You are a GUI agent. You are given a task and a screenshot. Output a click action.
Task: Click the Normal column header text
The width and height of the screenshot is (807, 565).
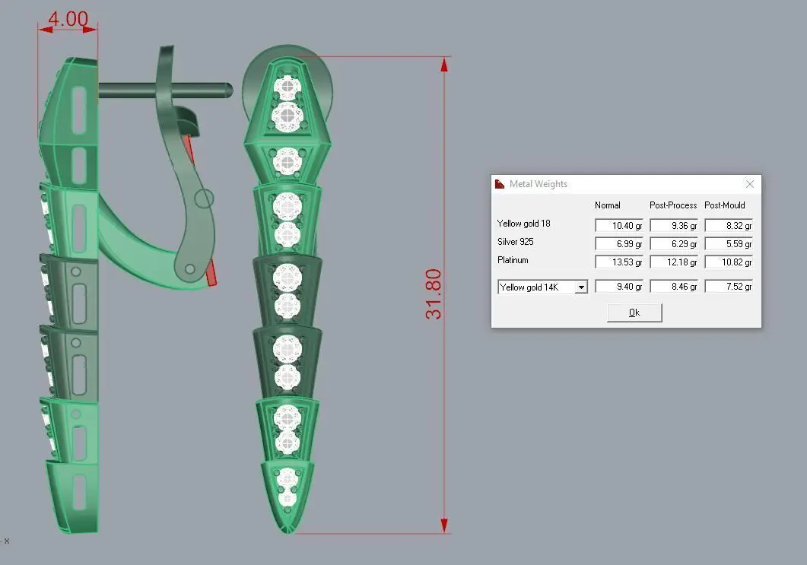(607, 205)
